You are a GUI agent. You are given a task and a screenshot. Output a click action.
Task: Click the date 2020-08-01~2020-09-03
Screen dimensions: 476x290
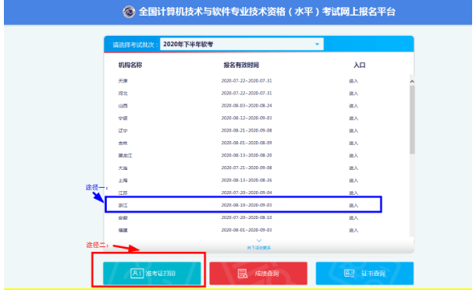tap(247, 230)
